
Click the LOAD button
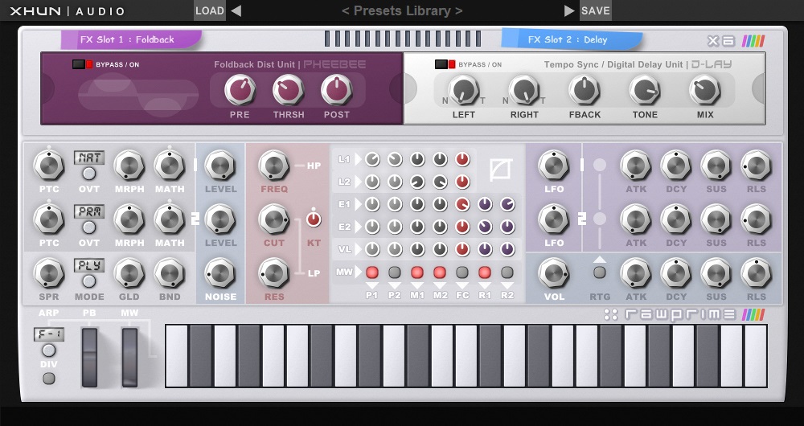pyautogui.click(x=209, y=10)
